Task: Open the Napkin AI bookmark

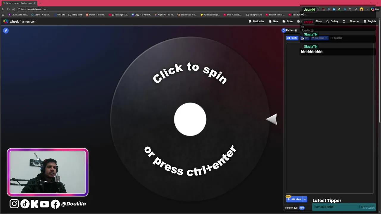Action: pyautogui.click(x=164, y=15)
